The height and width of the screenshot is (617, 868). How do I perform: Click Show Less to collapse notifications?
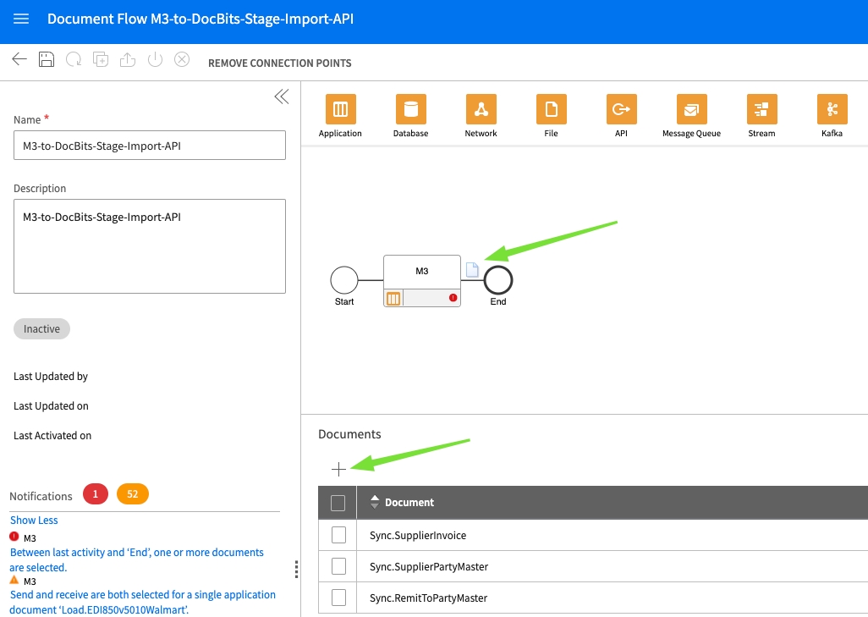[x=34, y=520]
